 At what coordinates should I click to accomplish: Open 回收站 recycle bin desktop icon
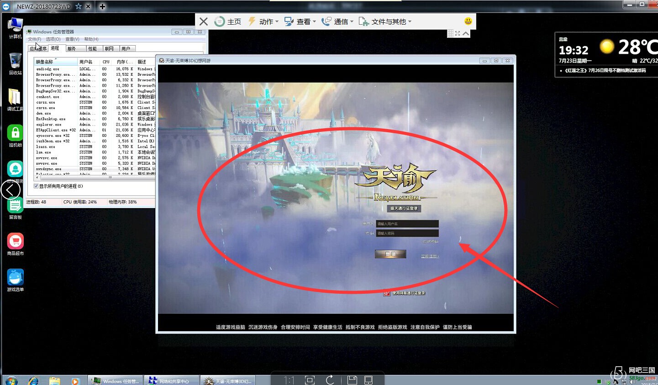15,64
